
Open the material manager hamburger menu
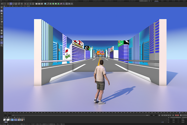(4, 117)
